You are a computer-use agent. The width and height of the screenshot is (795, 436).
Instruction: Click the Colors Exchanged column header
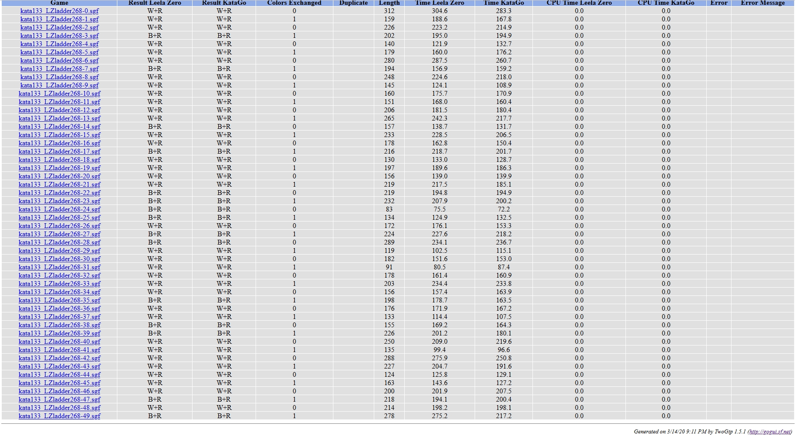point(294,3)
